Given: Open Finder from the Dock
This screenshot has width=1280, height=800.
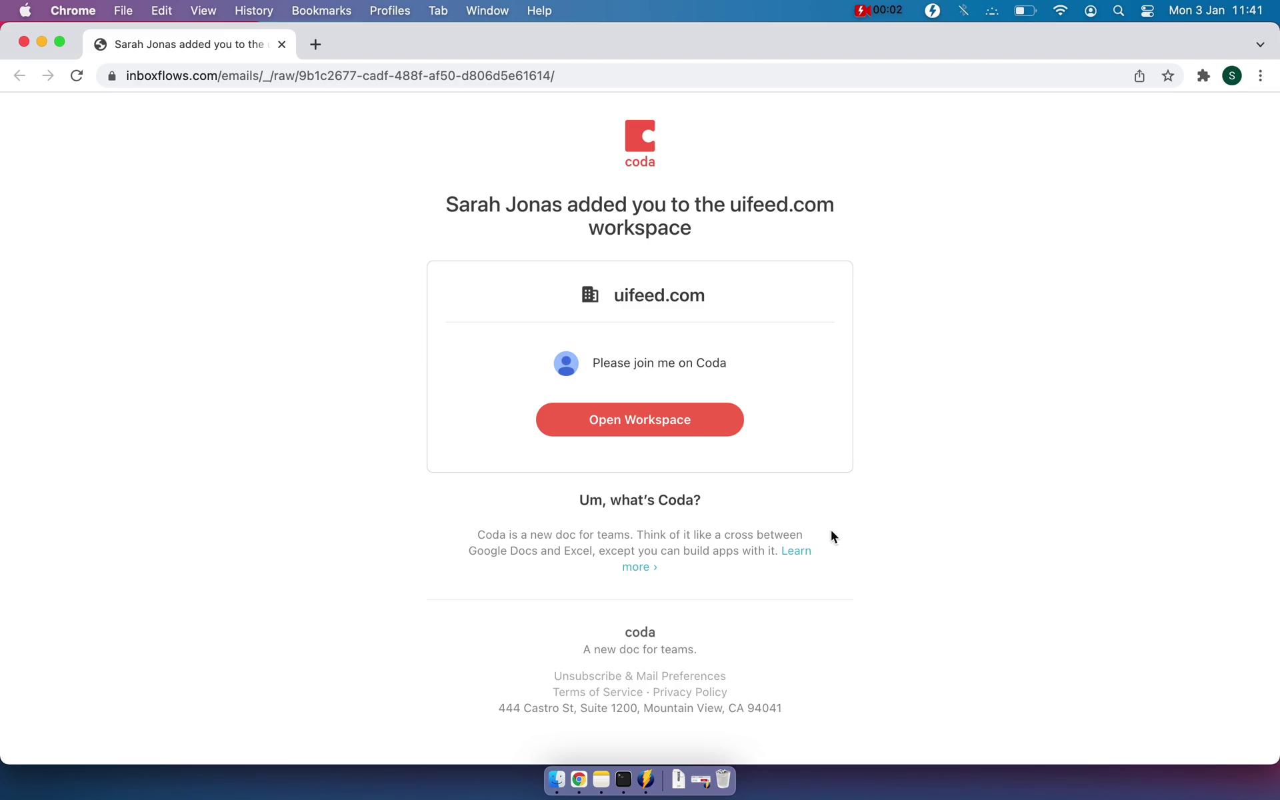Looking at the screenshot, I should [x=557, y=779].
